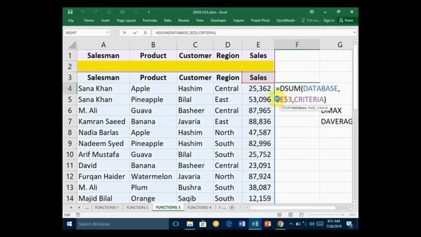
Task: Select the Watermelon product cell
Action: (x=153, y=176)
